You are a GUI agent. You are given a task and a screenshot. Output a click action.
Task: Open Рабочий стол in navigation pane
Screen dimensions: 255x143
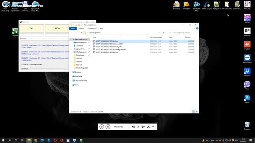point(81,43)
